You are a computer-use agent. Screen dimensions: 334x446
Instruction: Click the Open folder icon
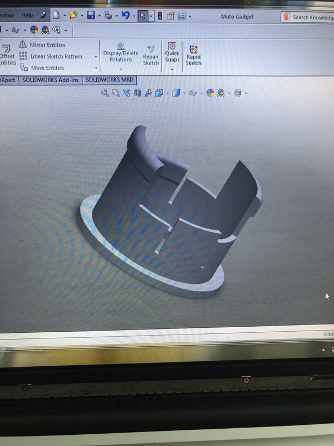[x=73, y=15]
